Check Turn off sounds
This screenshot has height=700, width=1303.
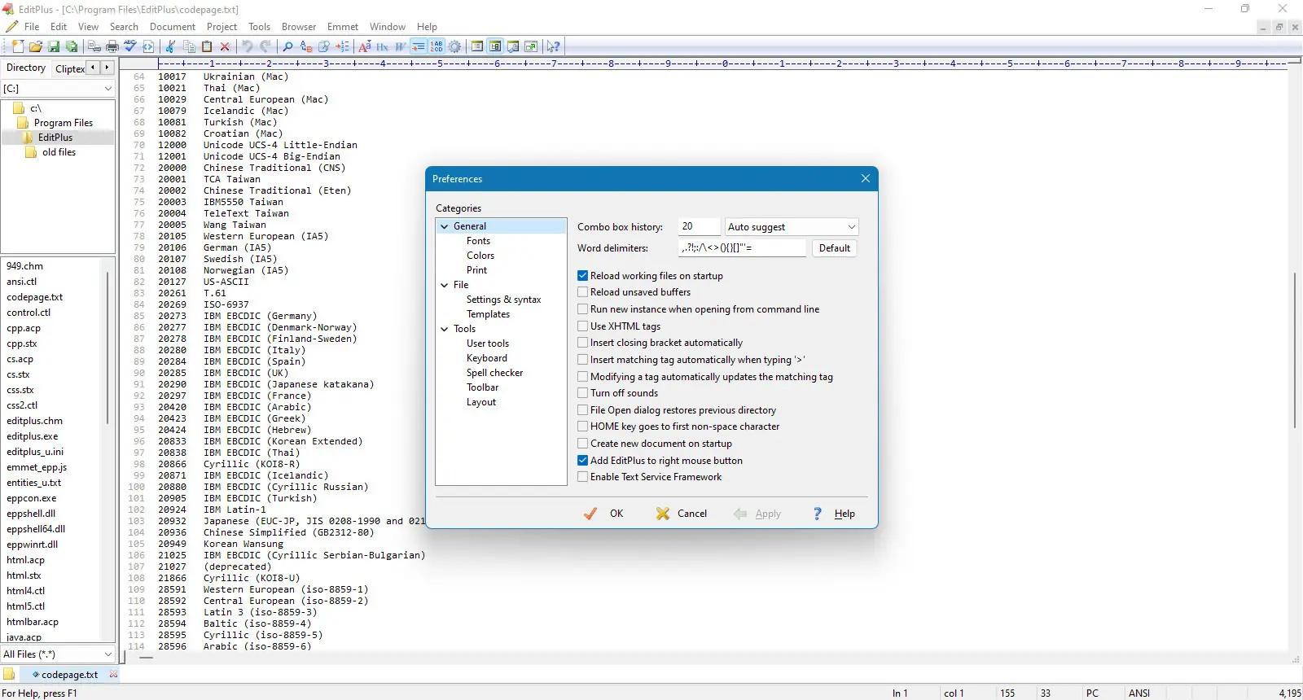pos(582,393)
